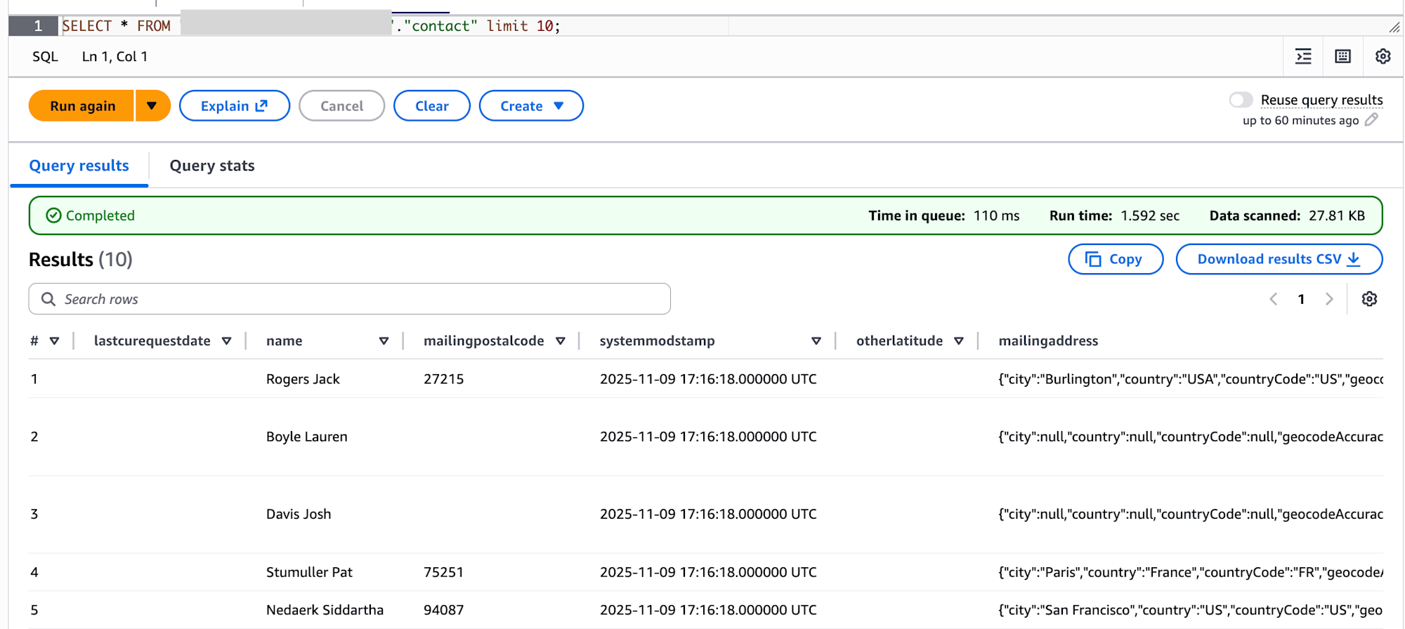
Task: Sort systemmodstamp column
Action: (x=816, y=341)
